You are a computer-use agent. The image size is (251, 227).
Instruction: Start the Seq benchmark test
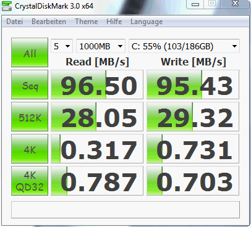(x=30, y=85)
